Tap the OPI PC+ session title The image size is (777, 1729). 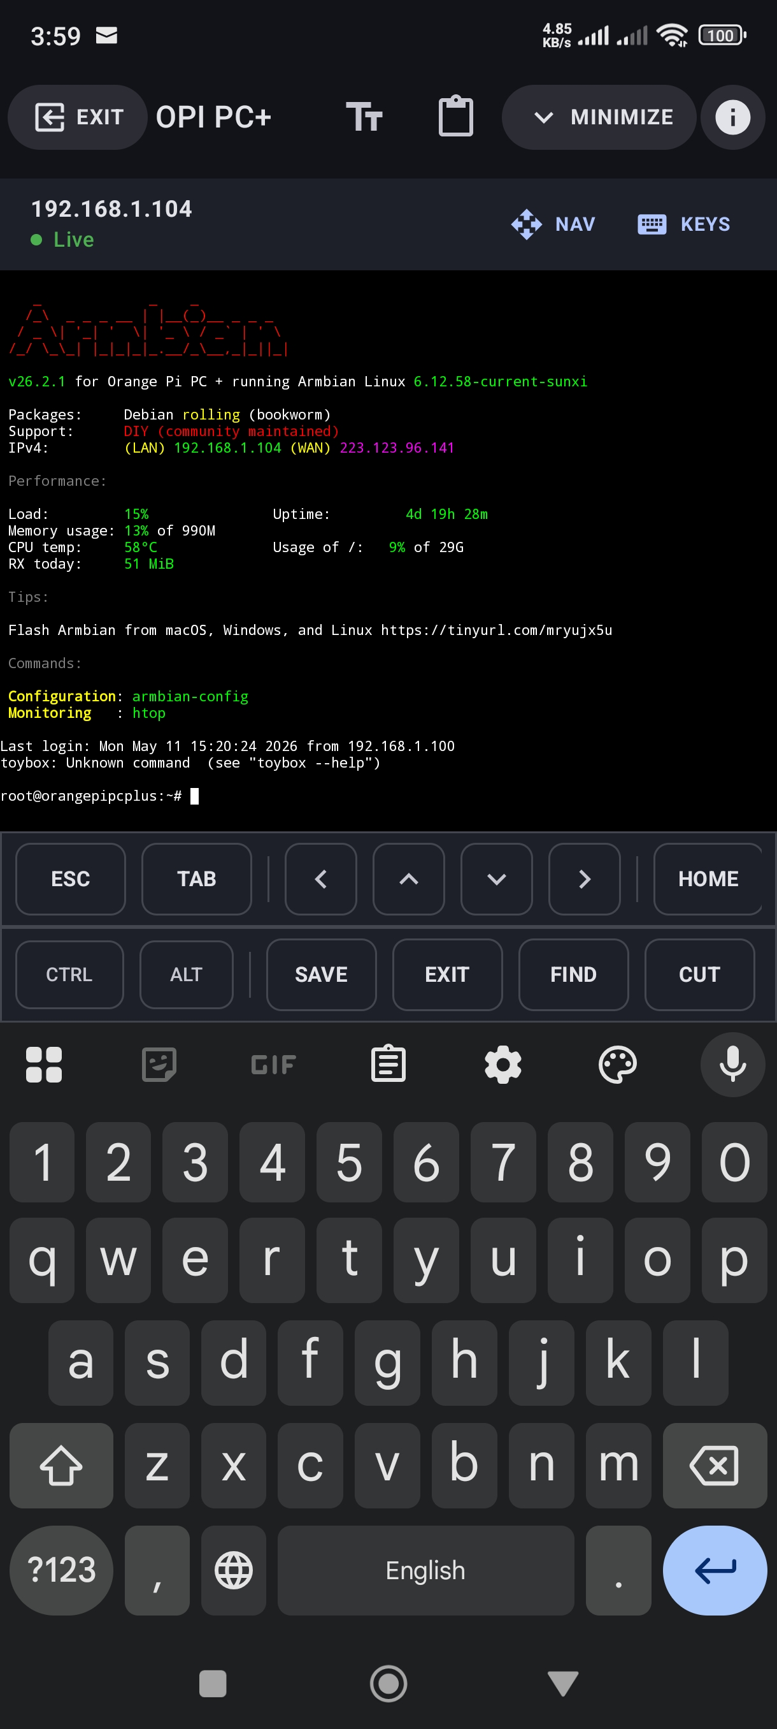pos(213,117)
